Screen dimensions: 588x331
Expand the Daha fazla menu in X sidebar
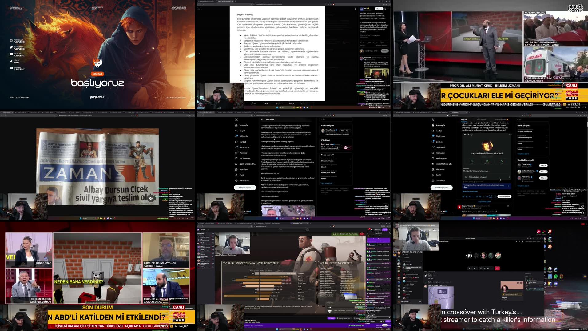point(433,180)
